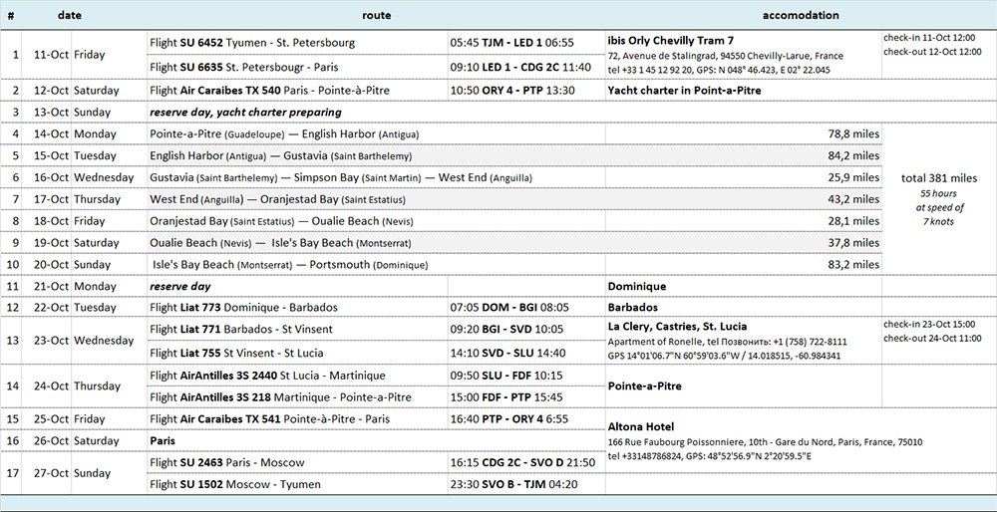This screenshot has height=512, width=997.
Task: Click the 05:45 TJM - LED 1 06:55 cell
Action: point(526,43)
